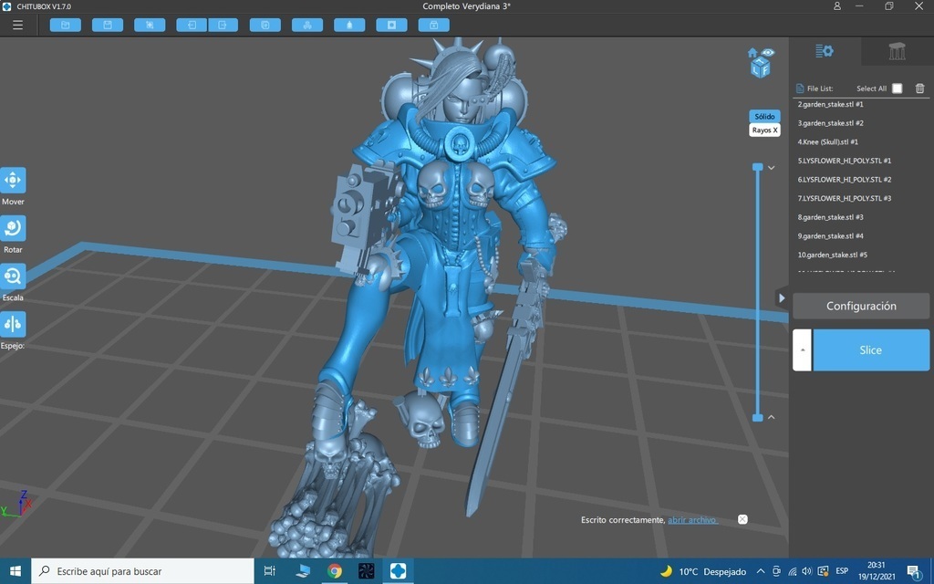
Task: Click the bottom layer slider handle
Action: click(x=758, y=418)
